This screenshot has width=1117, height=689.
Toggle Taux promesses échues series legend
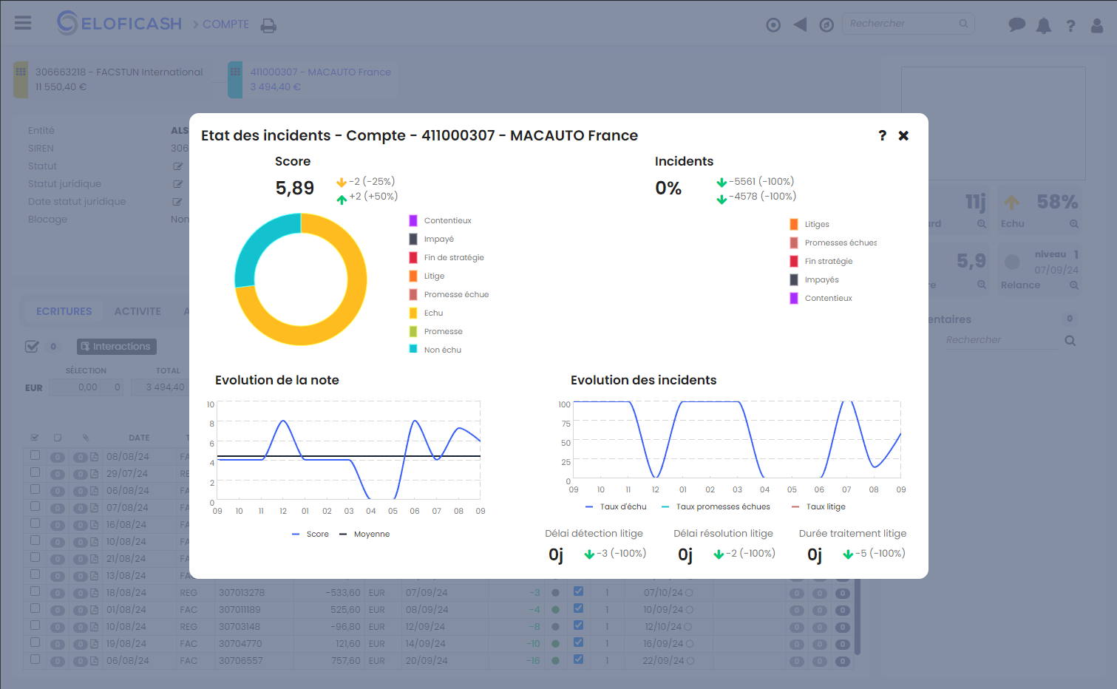click(x=716, y=506)
